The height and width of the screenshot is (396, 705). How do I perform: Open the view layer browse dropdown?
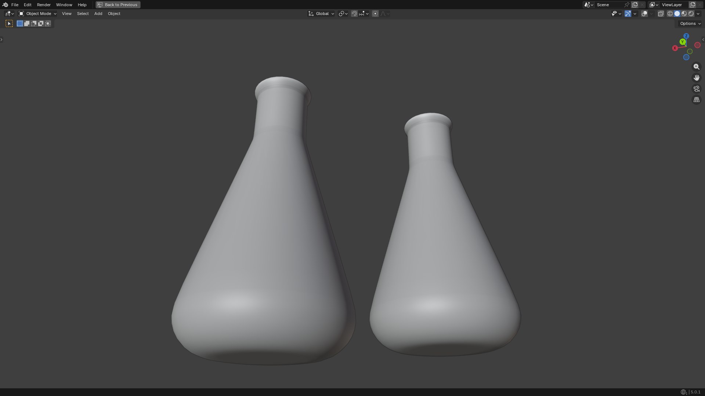click(x=654, y=5)
